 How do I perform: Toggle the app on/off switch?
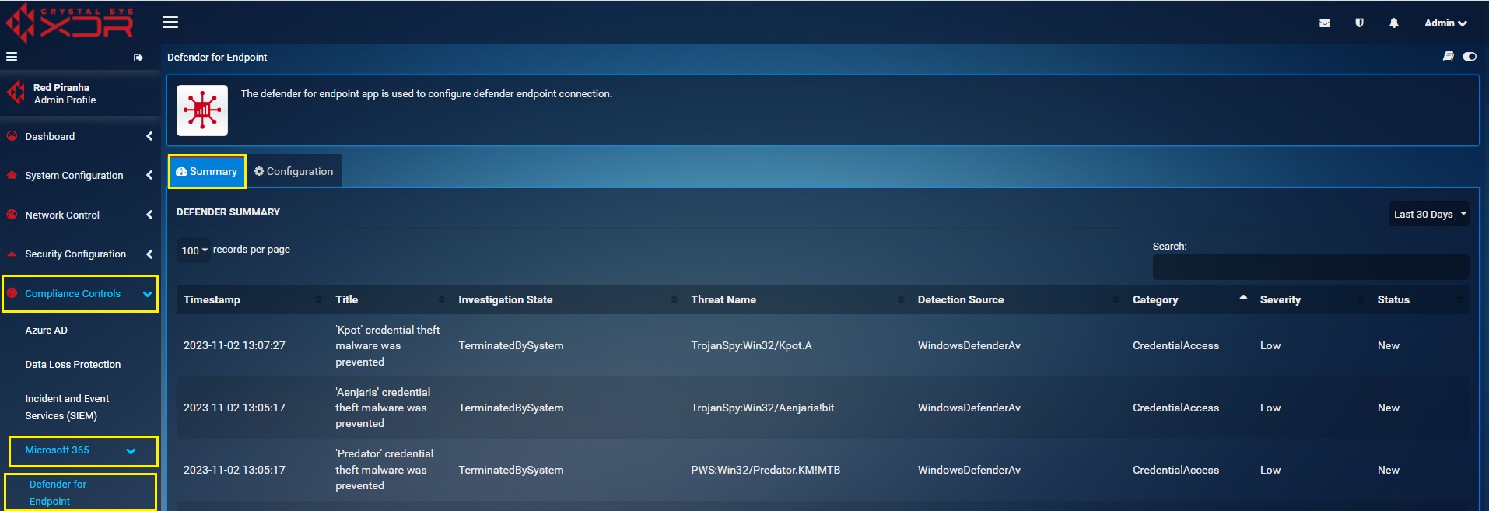click(1470, 57)
